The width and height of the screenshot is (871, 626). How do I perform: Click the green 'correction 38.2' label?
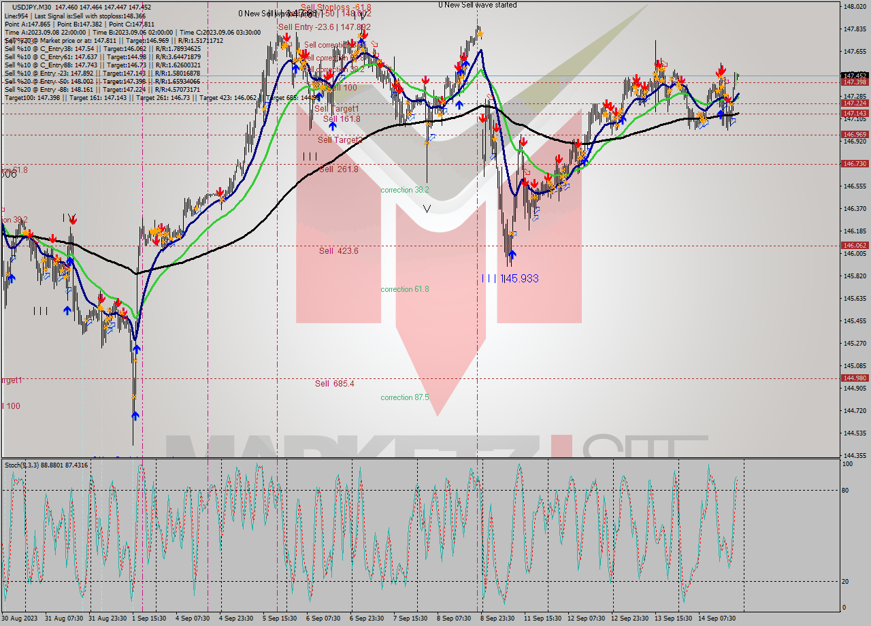coord(404,190)
